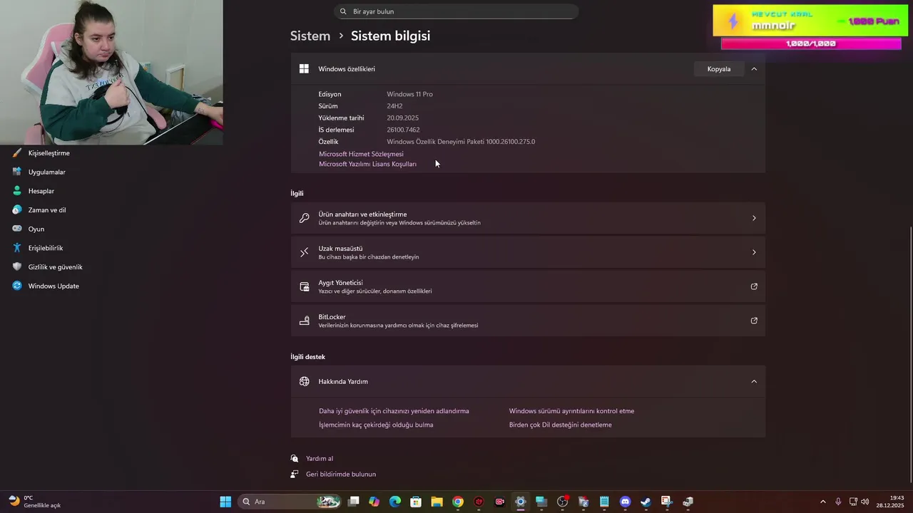Click the Gizlilik ve güvenlik shield icon

click(x=16, y=267)
